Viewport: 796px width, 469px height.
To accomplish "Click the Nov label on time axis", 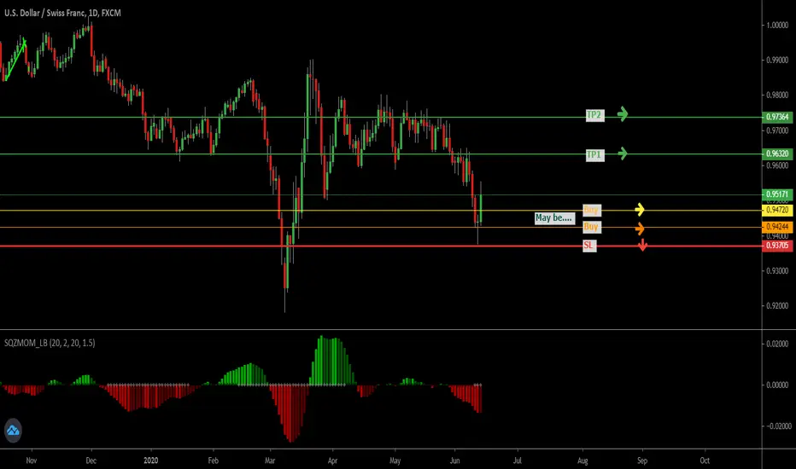I will pos(32,460).
